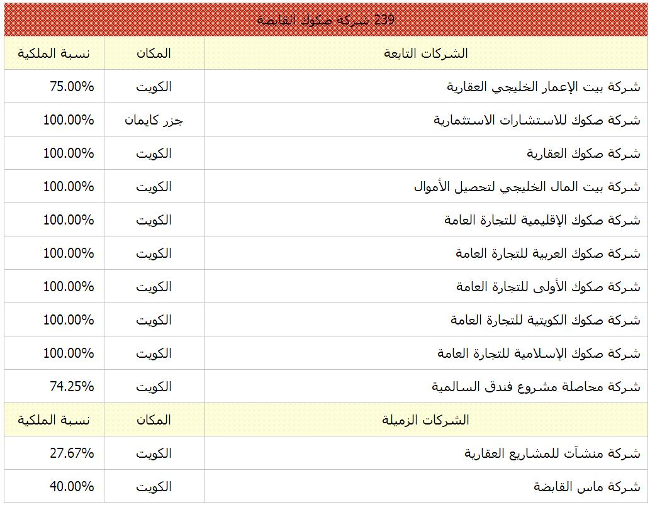Click the 74.25% ownership cell

click(x=71, y=387)
